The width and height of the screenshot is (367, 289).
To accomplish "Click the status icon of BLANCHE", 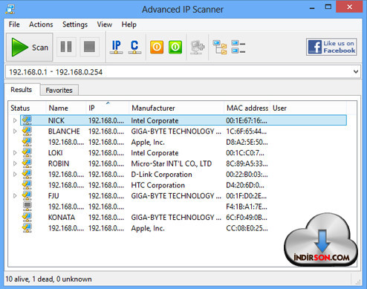I will [27, 131].
